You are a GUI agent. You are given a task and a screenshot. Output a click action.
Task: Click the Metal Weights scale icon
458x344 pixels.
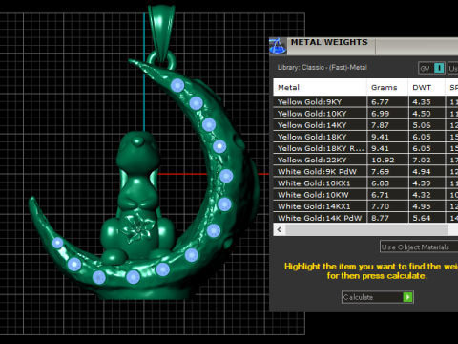click(x=278, y=46)
